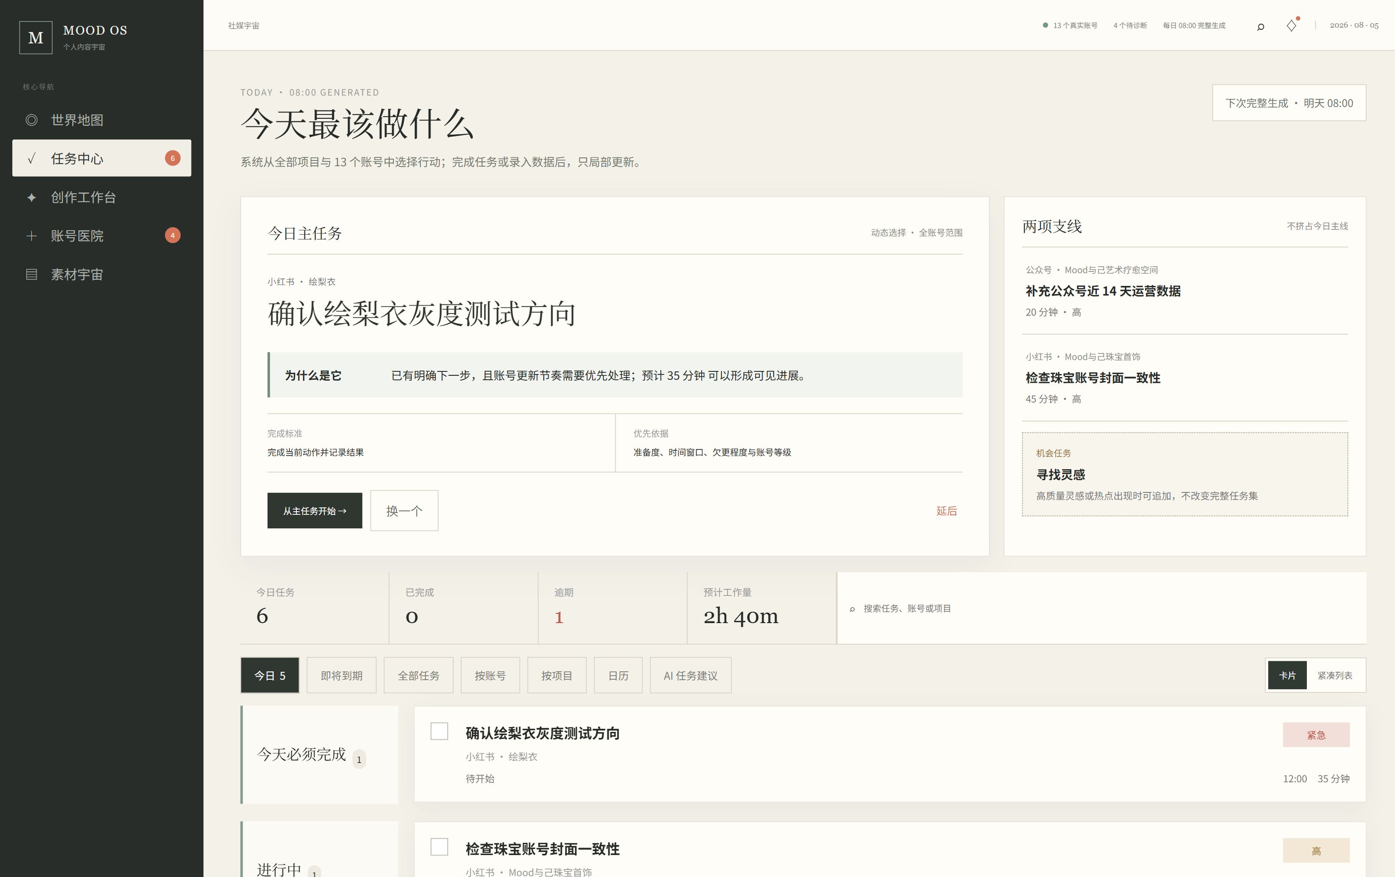Open side task 检查珠宝账号封面一致性 in 两项支线
Screen dimensions: 1395x877
(1185, 378)
